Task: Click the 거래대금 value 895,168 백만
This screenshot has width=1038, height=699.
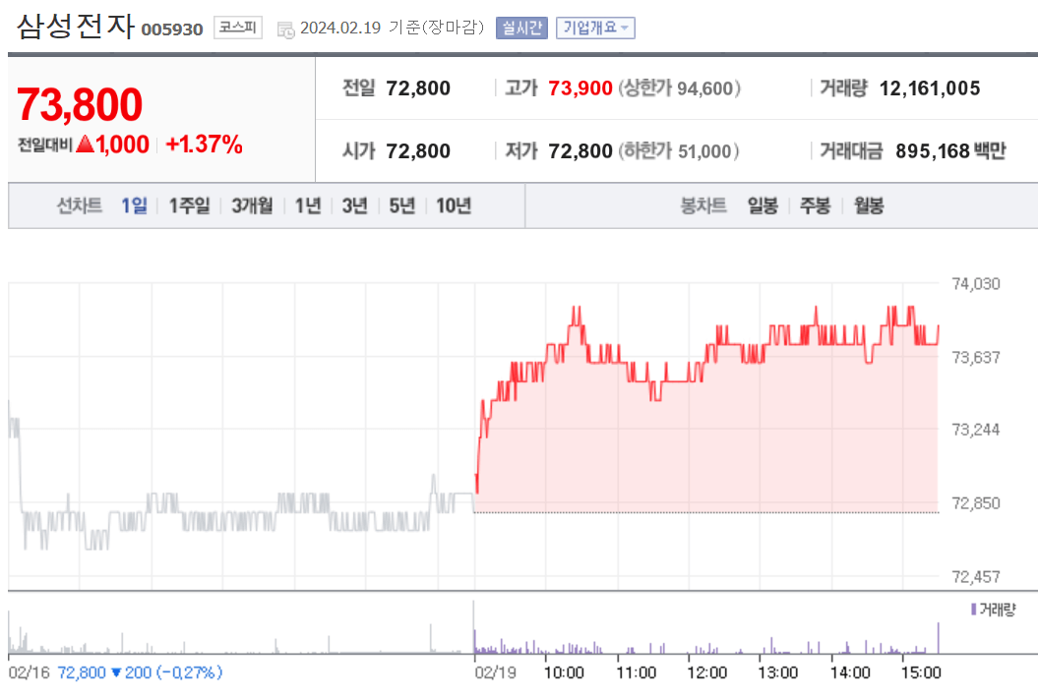Action: coord(950,151)
